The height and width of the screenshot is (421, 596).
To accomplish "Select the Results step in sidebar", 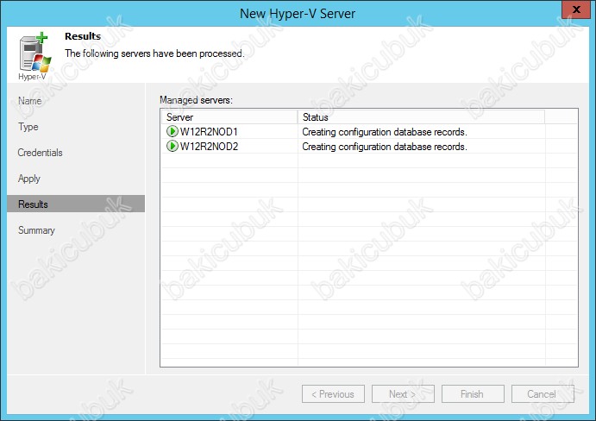I will (x=76, y=204).
